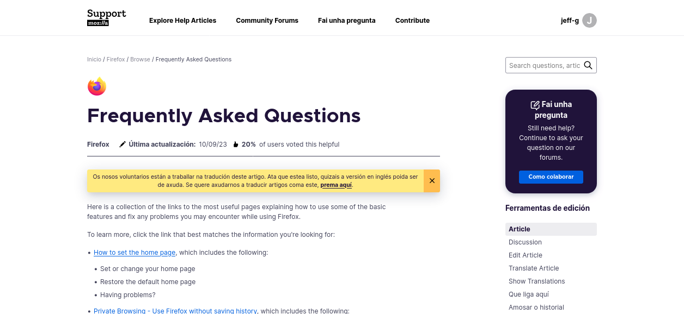The width and height of the screenshot is (684, 314).
Task: Click the Como colaborar button
Action: click(551, 177)
